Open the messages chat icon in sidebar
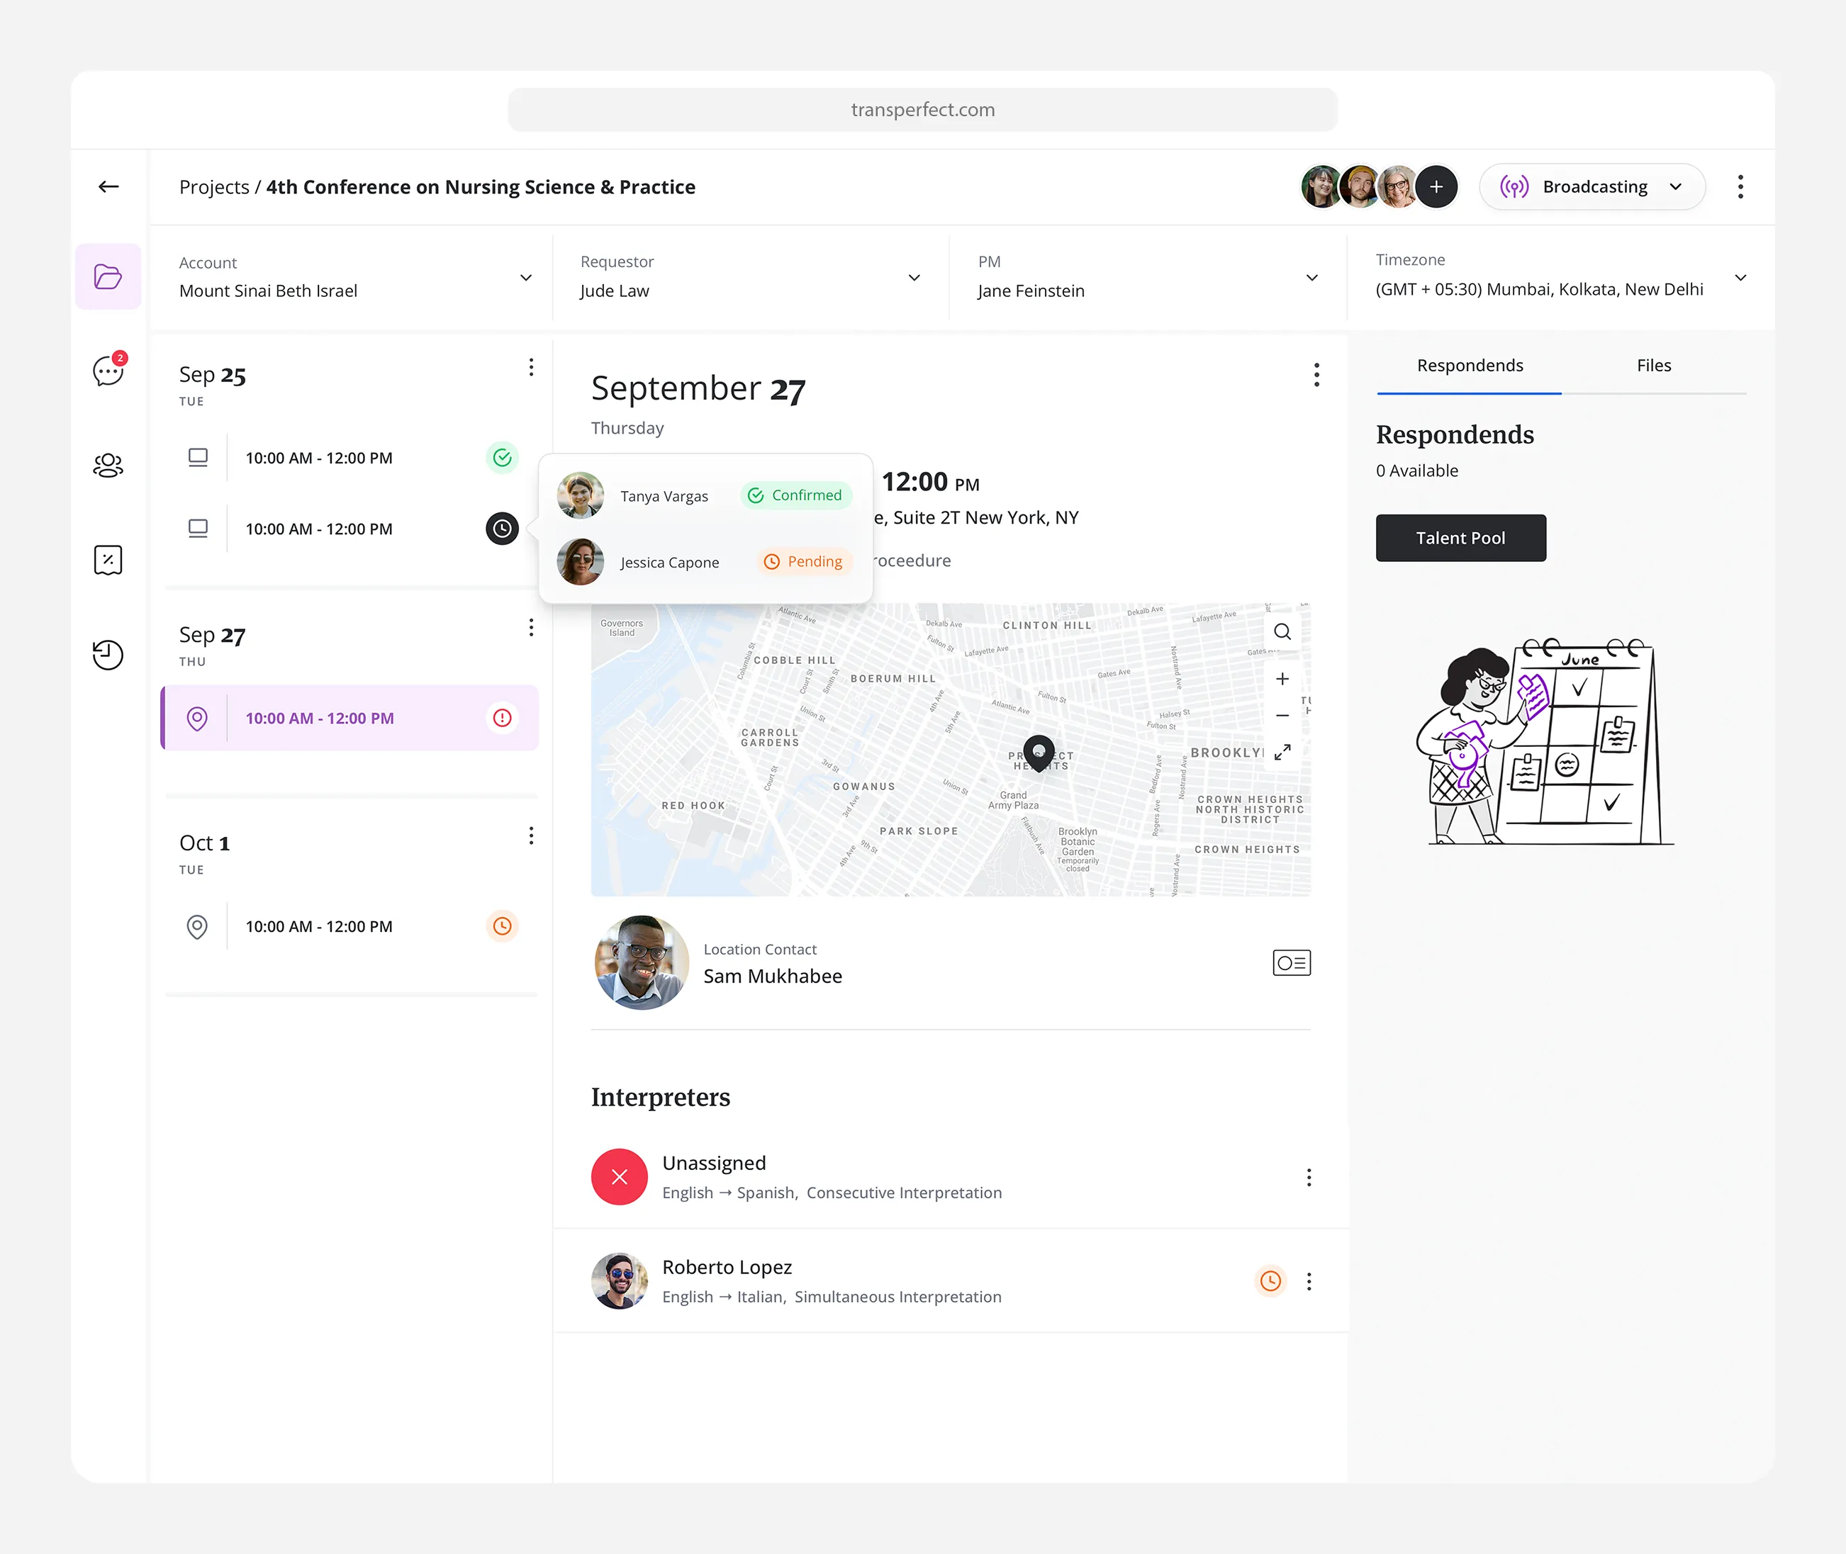 (x=108, y=371)
